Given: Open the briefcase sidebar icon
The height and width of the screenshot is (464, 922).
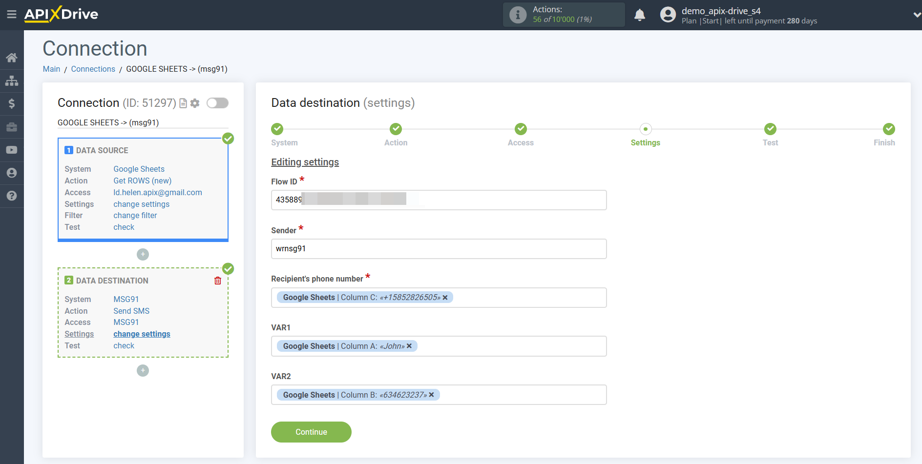Looking at the screenshot, I should (x=12, y=127).
